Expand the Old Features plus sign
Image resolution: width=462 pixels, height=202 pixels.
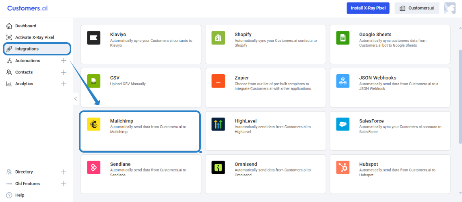point(64,184)
